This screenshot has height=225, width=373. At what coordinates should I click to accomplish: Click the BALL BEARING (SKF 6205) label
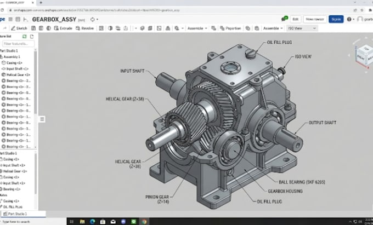(302, 182)
